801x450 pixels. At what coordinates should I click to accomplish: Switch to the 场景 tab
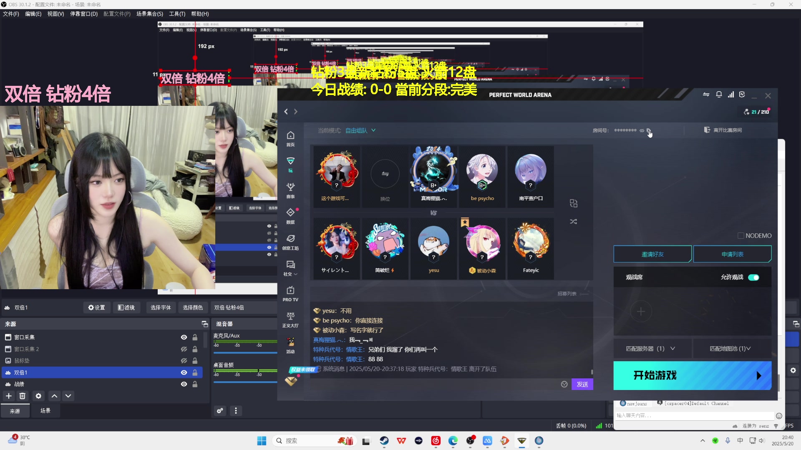pos(45,411)
